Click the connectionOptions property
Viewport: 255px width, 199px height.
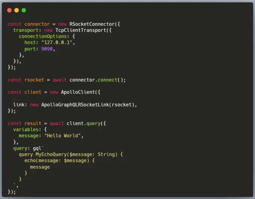pyautogui.click(x=43, y=36)
